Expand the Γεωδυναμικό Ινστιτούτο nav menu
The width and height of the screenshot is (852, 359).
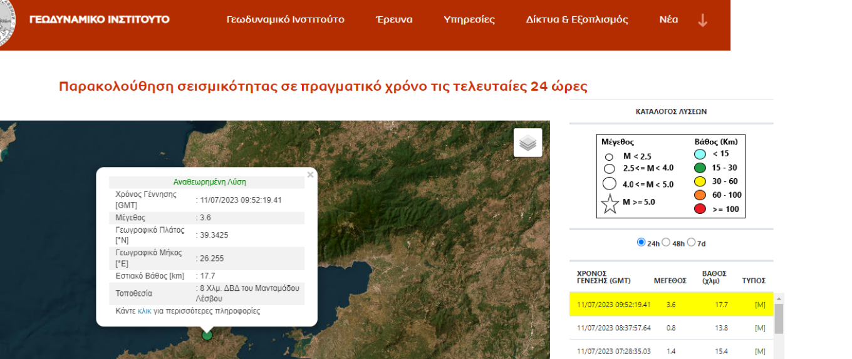click(x=285, y=19)
